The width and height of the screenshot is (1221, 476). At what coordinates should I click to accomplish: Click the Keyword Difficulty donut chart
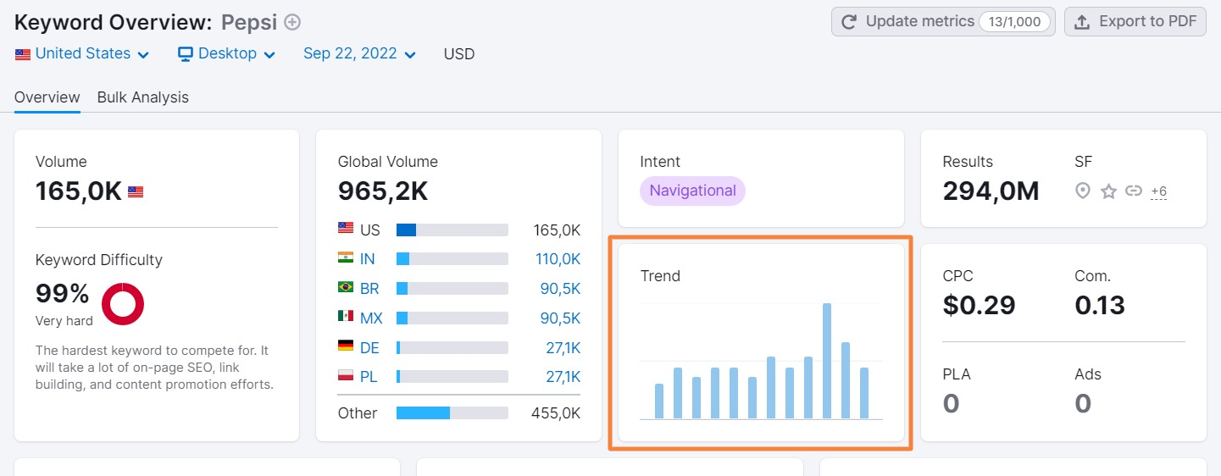(x=123, y=303)
